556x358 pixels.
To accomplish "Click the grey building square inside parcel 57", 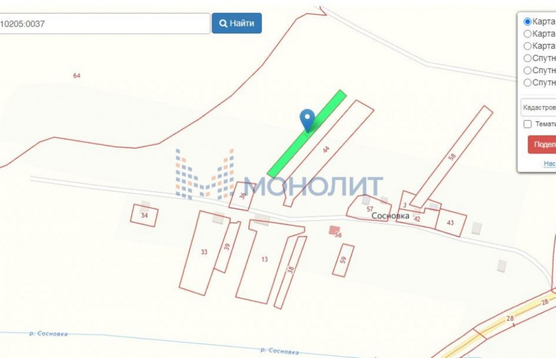I will (x=366, y=200).
